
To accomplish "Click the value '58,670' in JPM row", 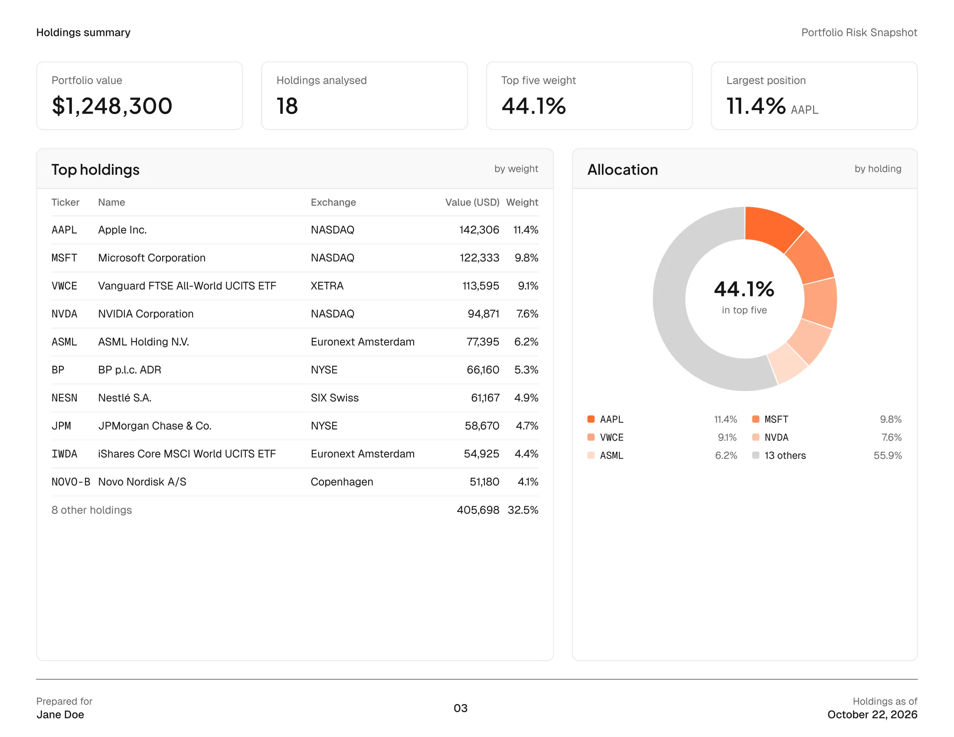I will (482, 426).
